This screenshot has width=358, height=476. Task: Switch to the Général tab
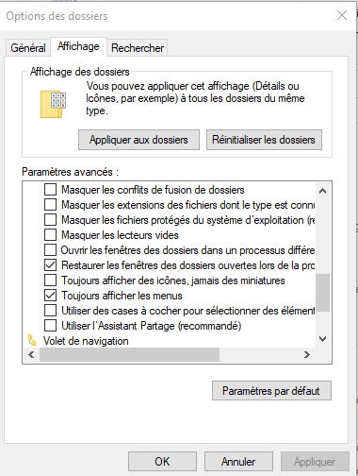coord(28,48)
